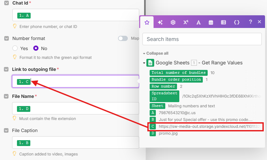The image size is (267, 160).
Task: Click the help question mark icon
Action: pos(250,22)
